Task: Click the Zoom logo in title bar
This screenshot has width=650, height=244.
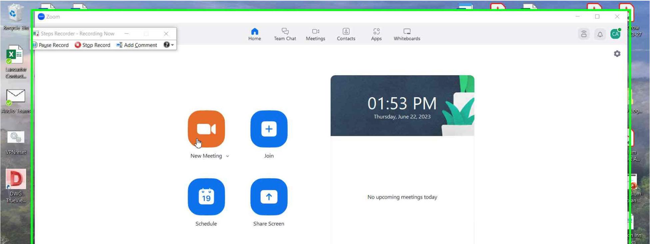Action: (41, 17)
